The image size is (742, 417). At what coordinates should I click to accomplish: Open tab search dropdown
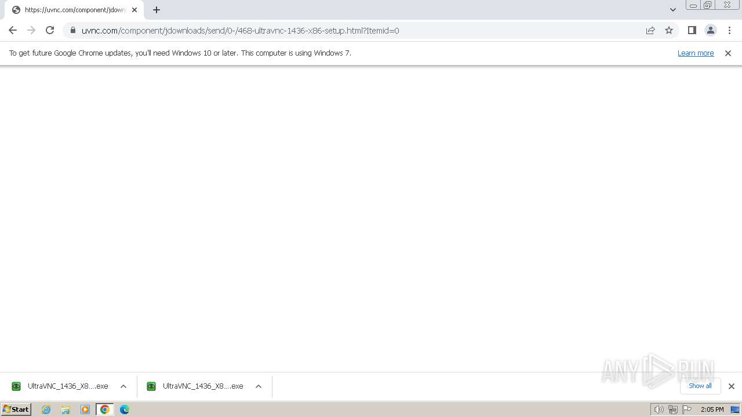click(x=673, y=10)
